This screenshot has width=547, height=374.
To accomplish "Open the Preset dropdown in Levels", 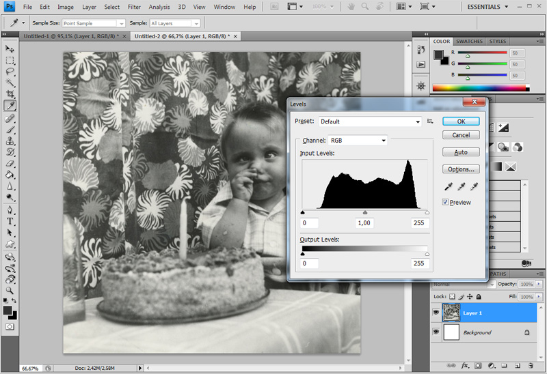I will tap(370, 121).
